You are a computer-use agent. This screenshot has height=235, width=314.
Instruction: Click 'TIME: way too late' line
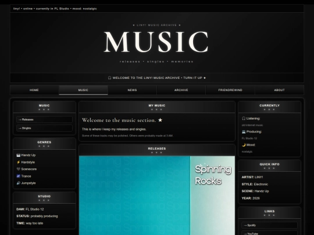click(30, 223)
